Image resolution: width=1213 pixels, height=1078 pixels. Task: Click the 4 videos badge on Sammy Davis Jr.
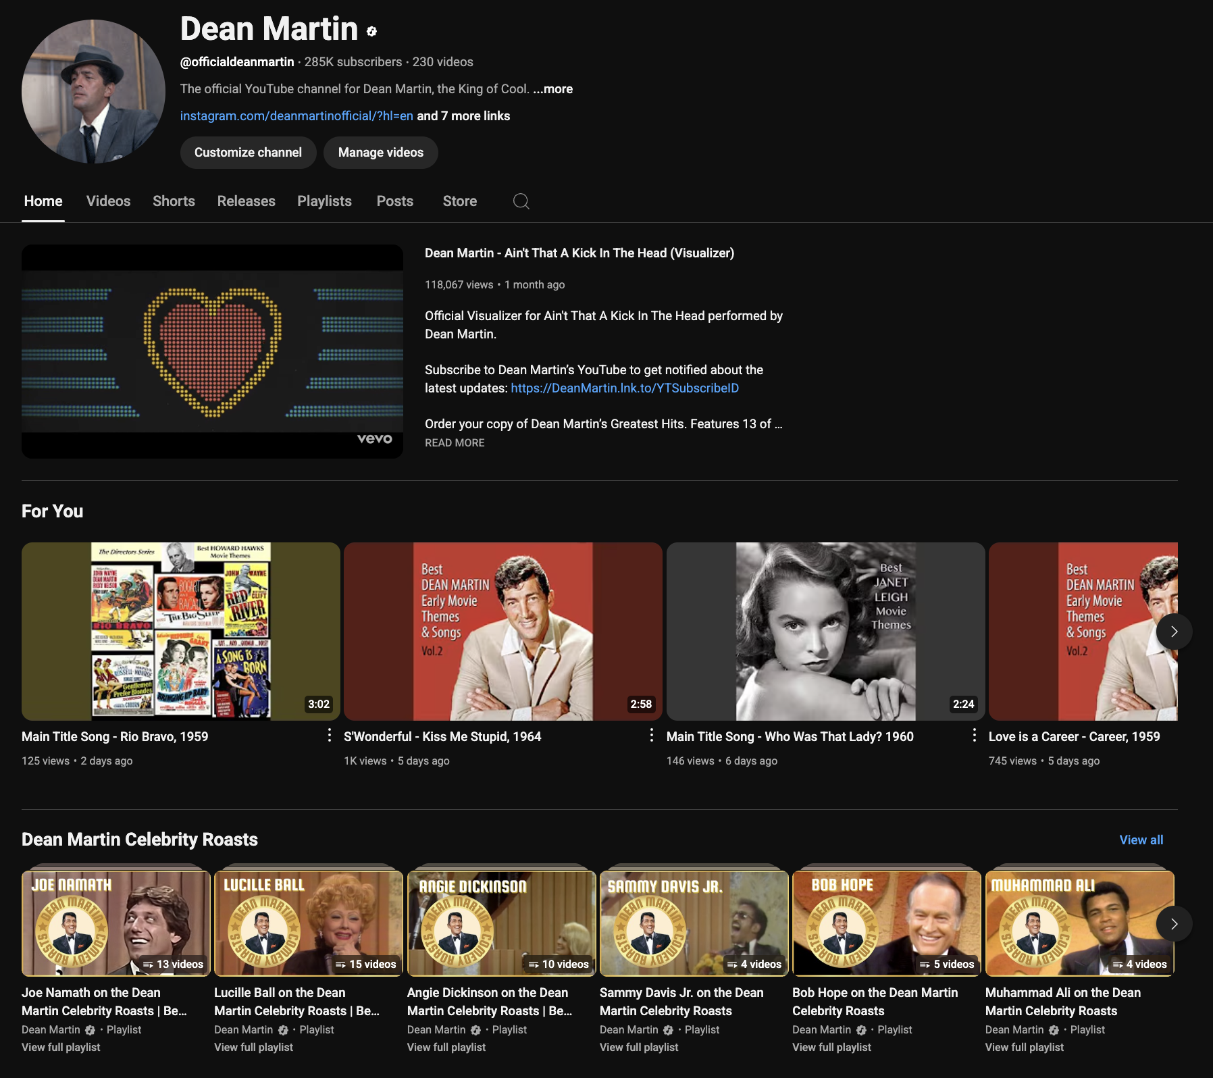(x=754, y=964)
